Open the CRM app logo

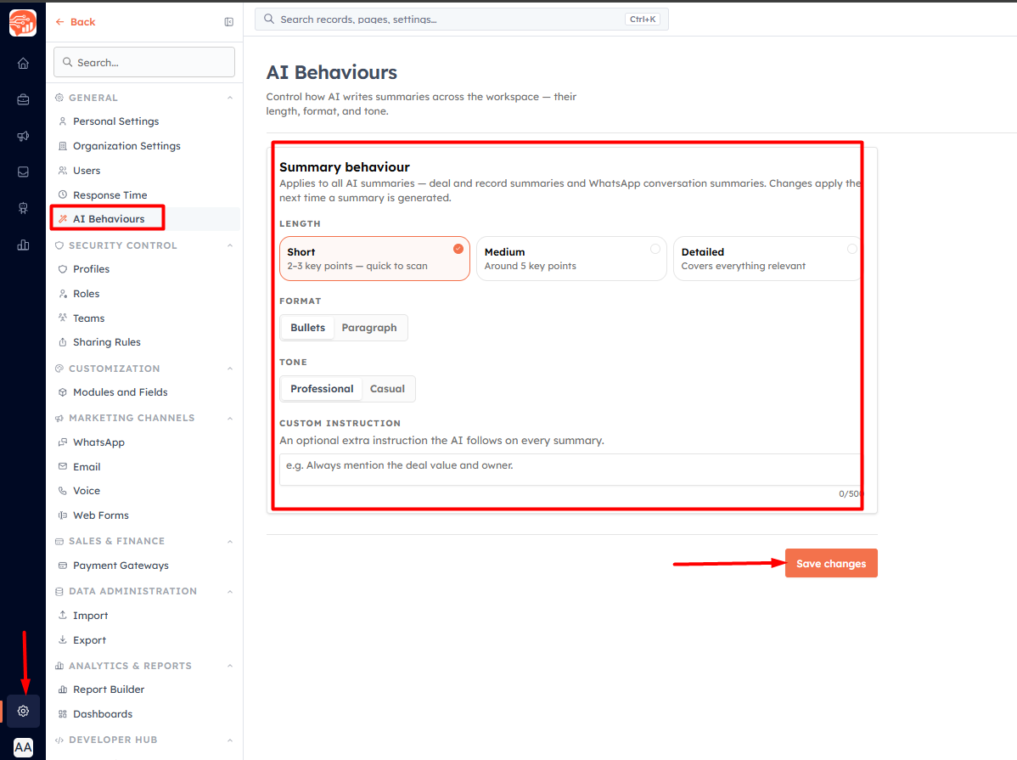pos(23,23)
